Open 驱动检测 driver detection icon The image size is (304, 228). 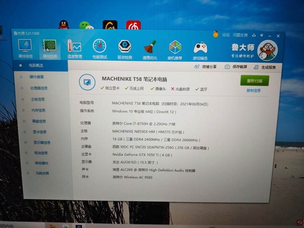pyautogui.click(x=124, y=47)
